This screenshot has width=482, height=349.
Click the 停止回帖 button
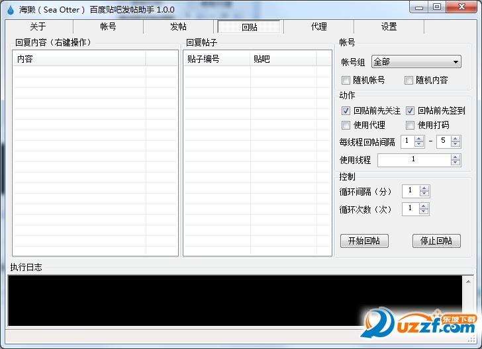[x=436, y=241]
